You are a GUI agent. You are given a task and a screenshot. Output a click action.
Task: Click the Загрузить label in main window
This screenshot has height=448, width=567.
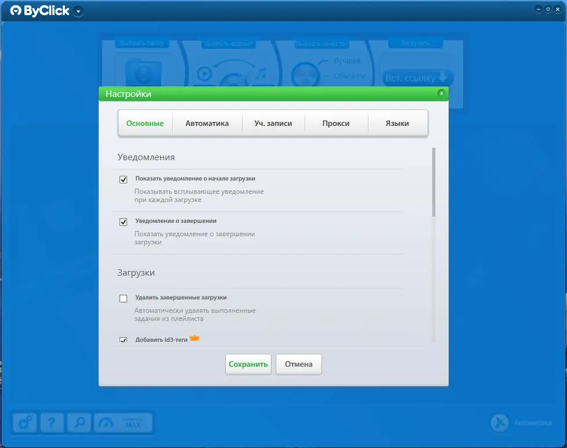(x=416, y=44)
